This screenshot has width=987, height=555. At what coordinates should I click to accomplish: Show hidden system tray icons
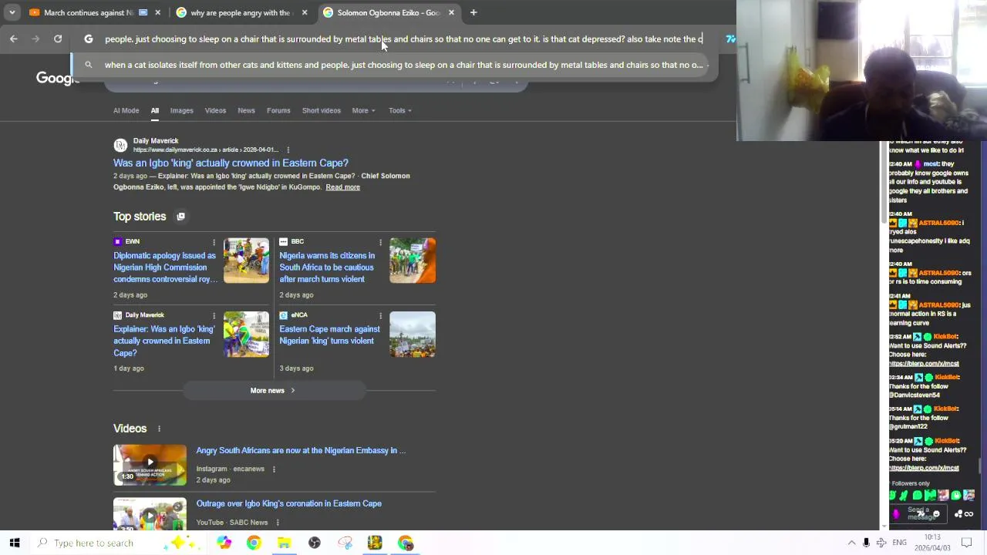pos(851,543)
